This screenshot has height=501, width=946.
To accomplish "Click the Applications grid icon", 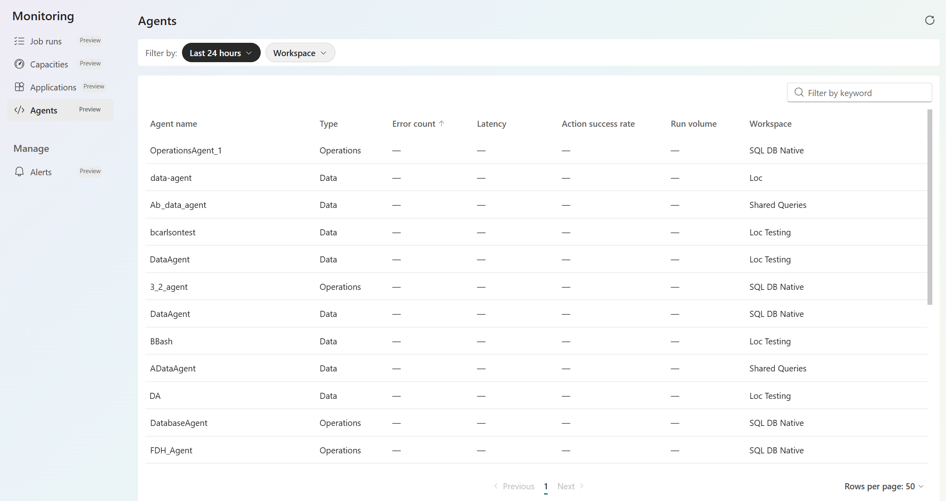I will click(x=19, y=87).
